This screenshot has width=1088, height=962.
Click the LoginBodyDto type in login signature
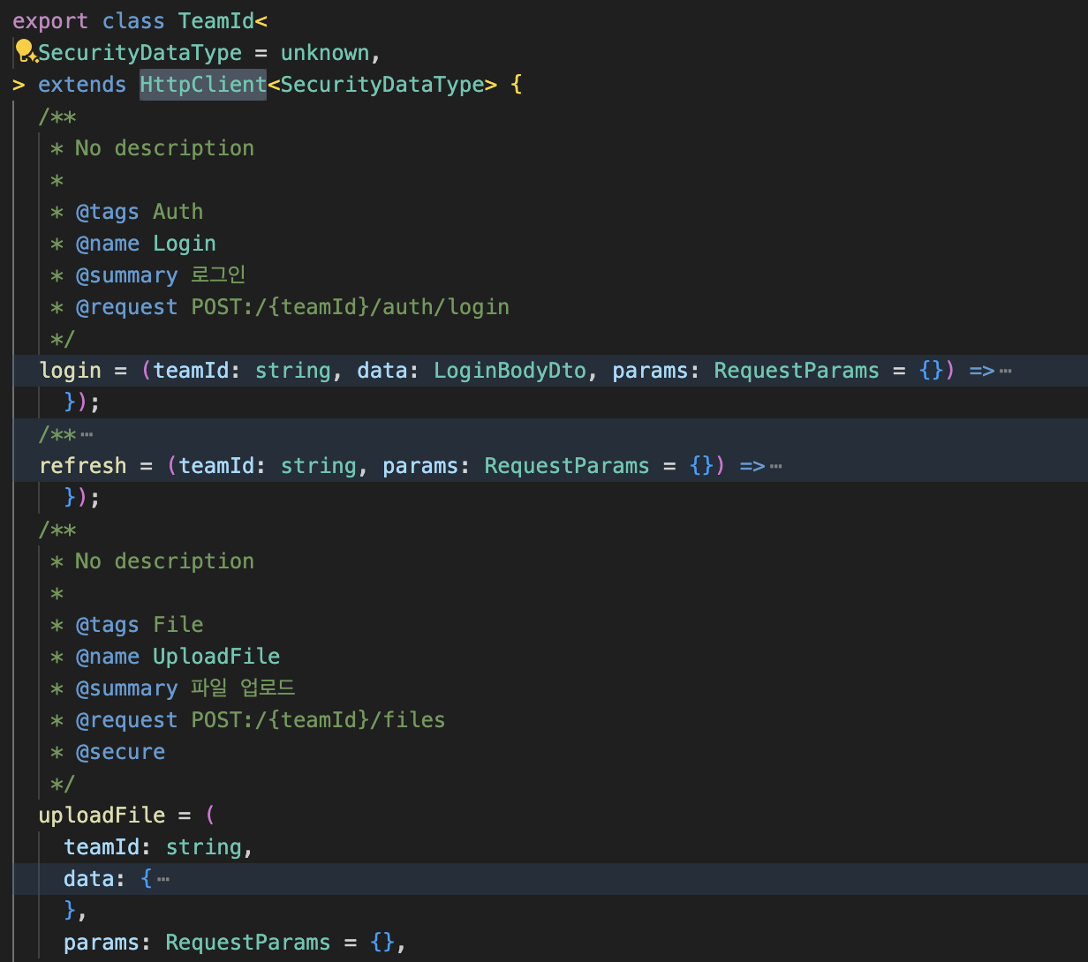click(510, 371)
